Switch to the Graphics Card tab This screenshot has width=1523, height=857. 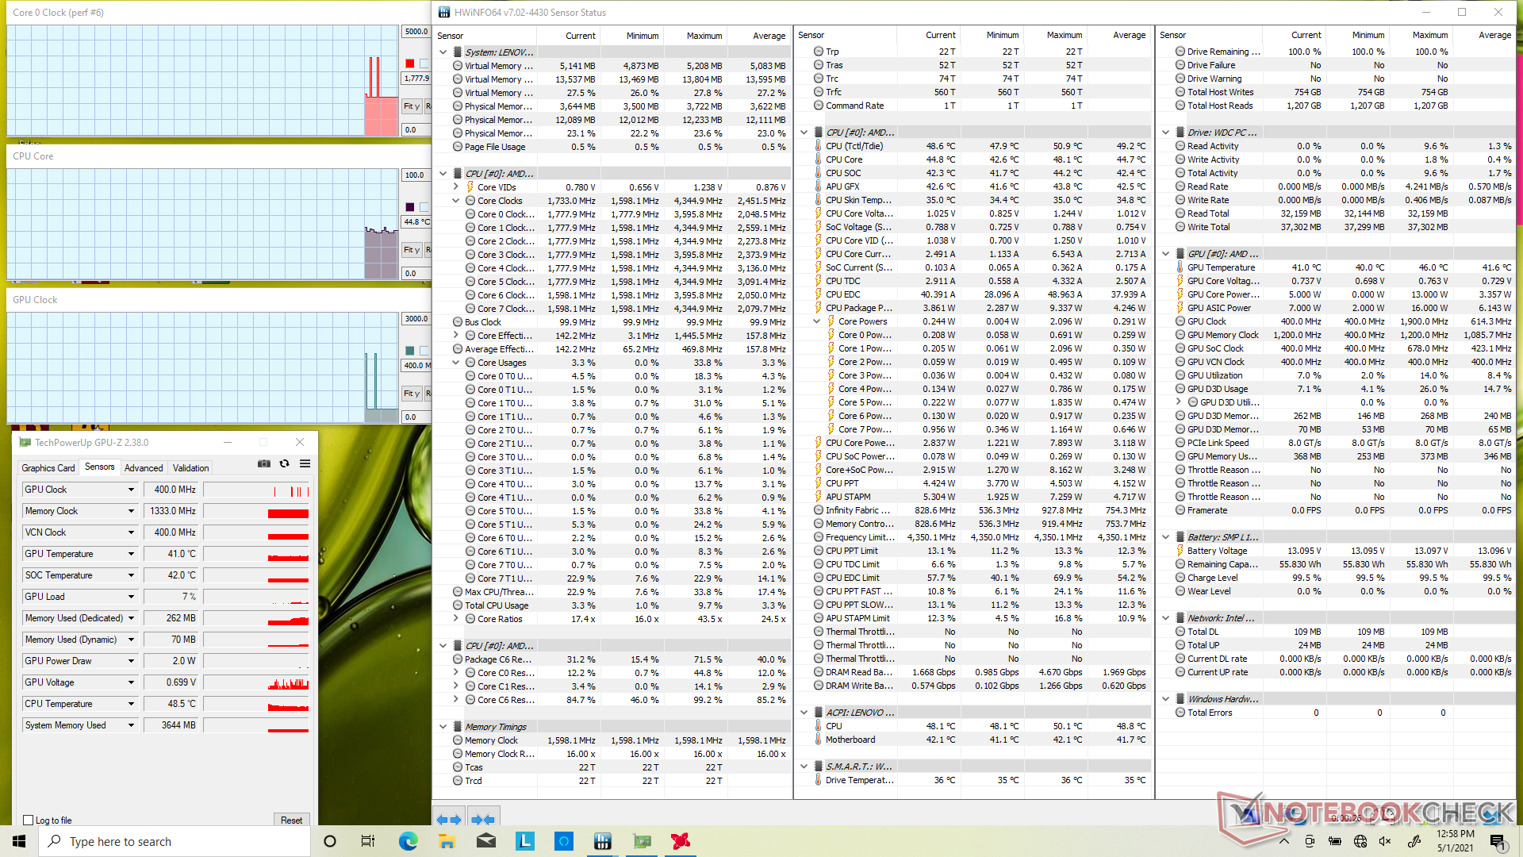48,468
